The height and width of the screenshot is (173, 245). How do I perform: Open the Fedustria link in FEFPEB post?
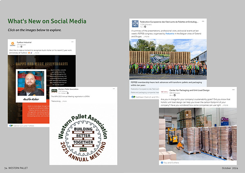170,33
